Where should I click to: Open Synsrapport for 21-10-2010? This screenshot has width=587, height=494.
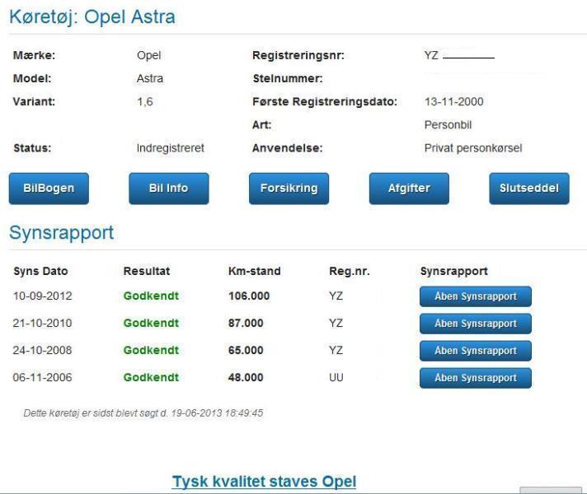click(x=476, y=324)
